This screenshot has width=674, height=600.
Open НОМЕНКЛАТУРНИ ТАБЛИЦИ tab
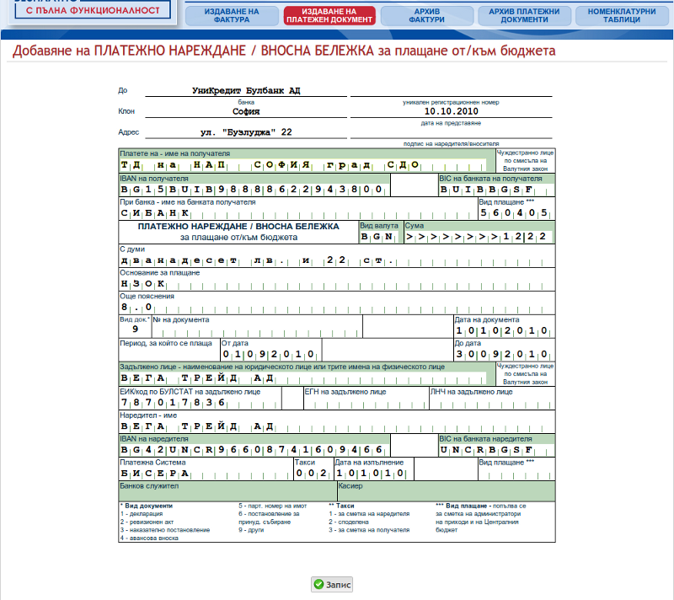click(x=622, y=16)
